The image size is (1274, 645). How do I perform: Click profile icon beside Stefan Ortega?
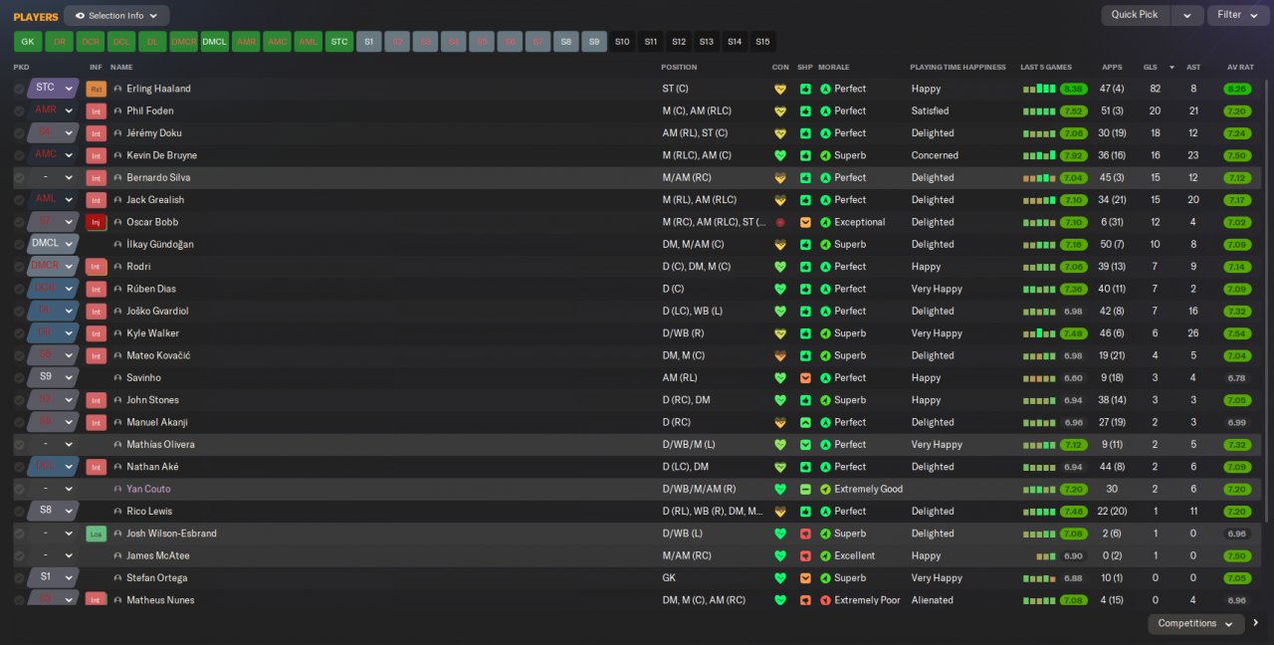pyautogui.click(x=118, y=578)
